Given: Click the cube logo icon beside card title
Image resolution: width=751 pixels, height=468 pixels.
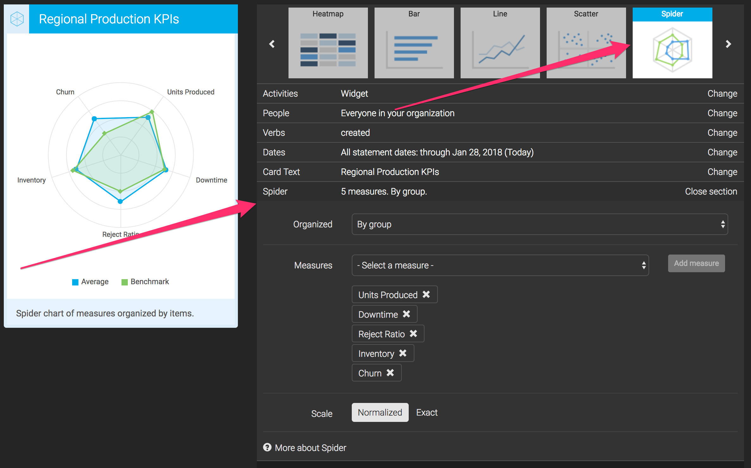Looking at the screenshot, I should tap(17, 19).
